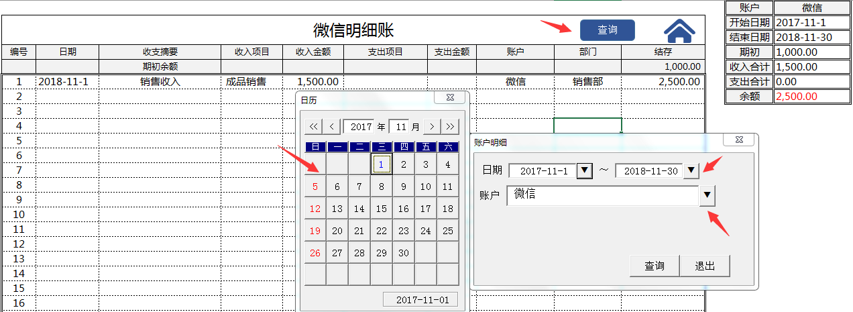Click the 三 weekday header in calendar

[x=382, y=147]
